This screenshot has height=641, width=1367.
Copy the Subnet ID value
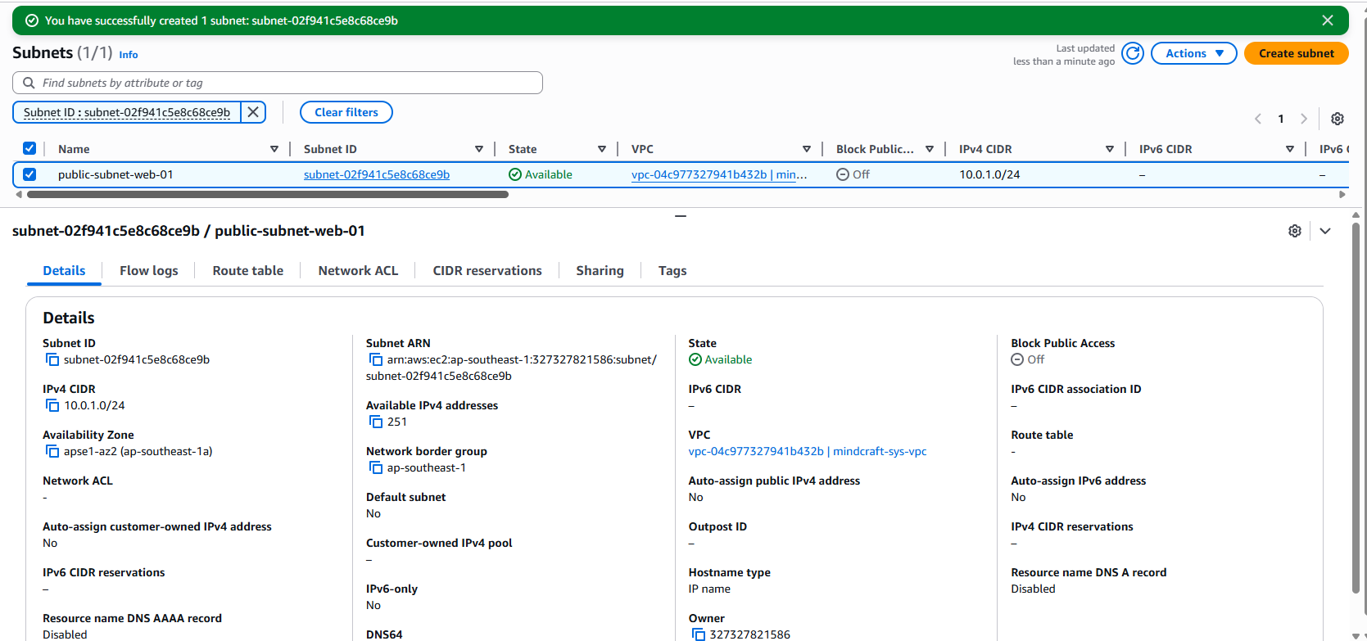coord(52,360)
